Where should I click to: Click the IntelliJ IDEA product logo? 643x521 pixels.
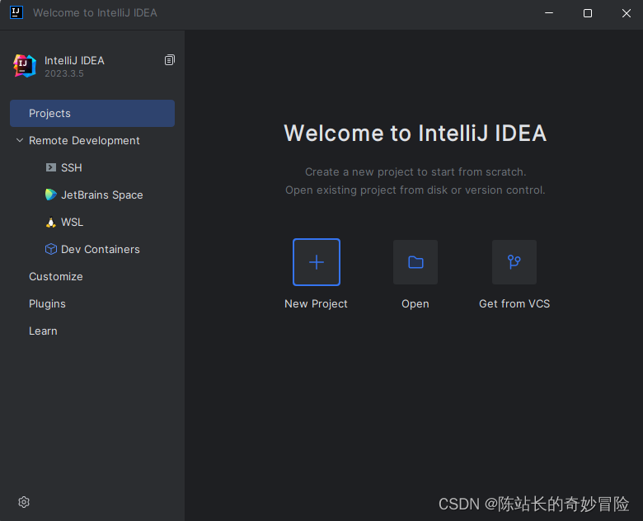(25, 66)
